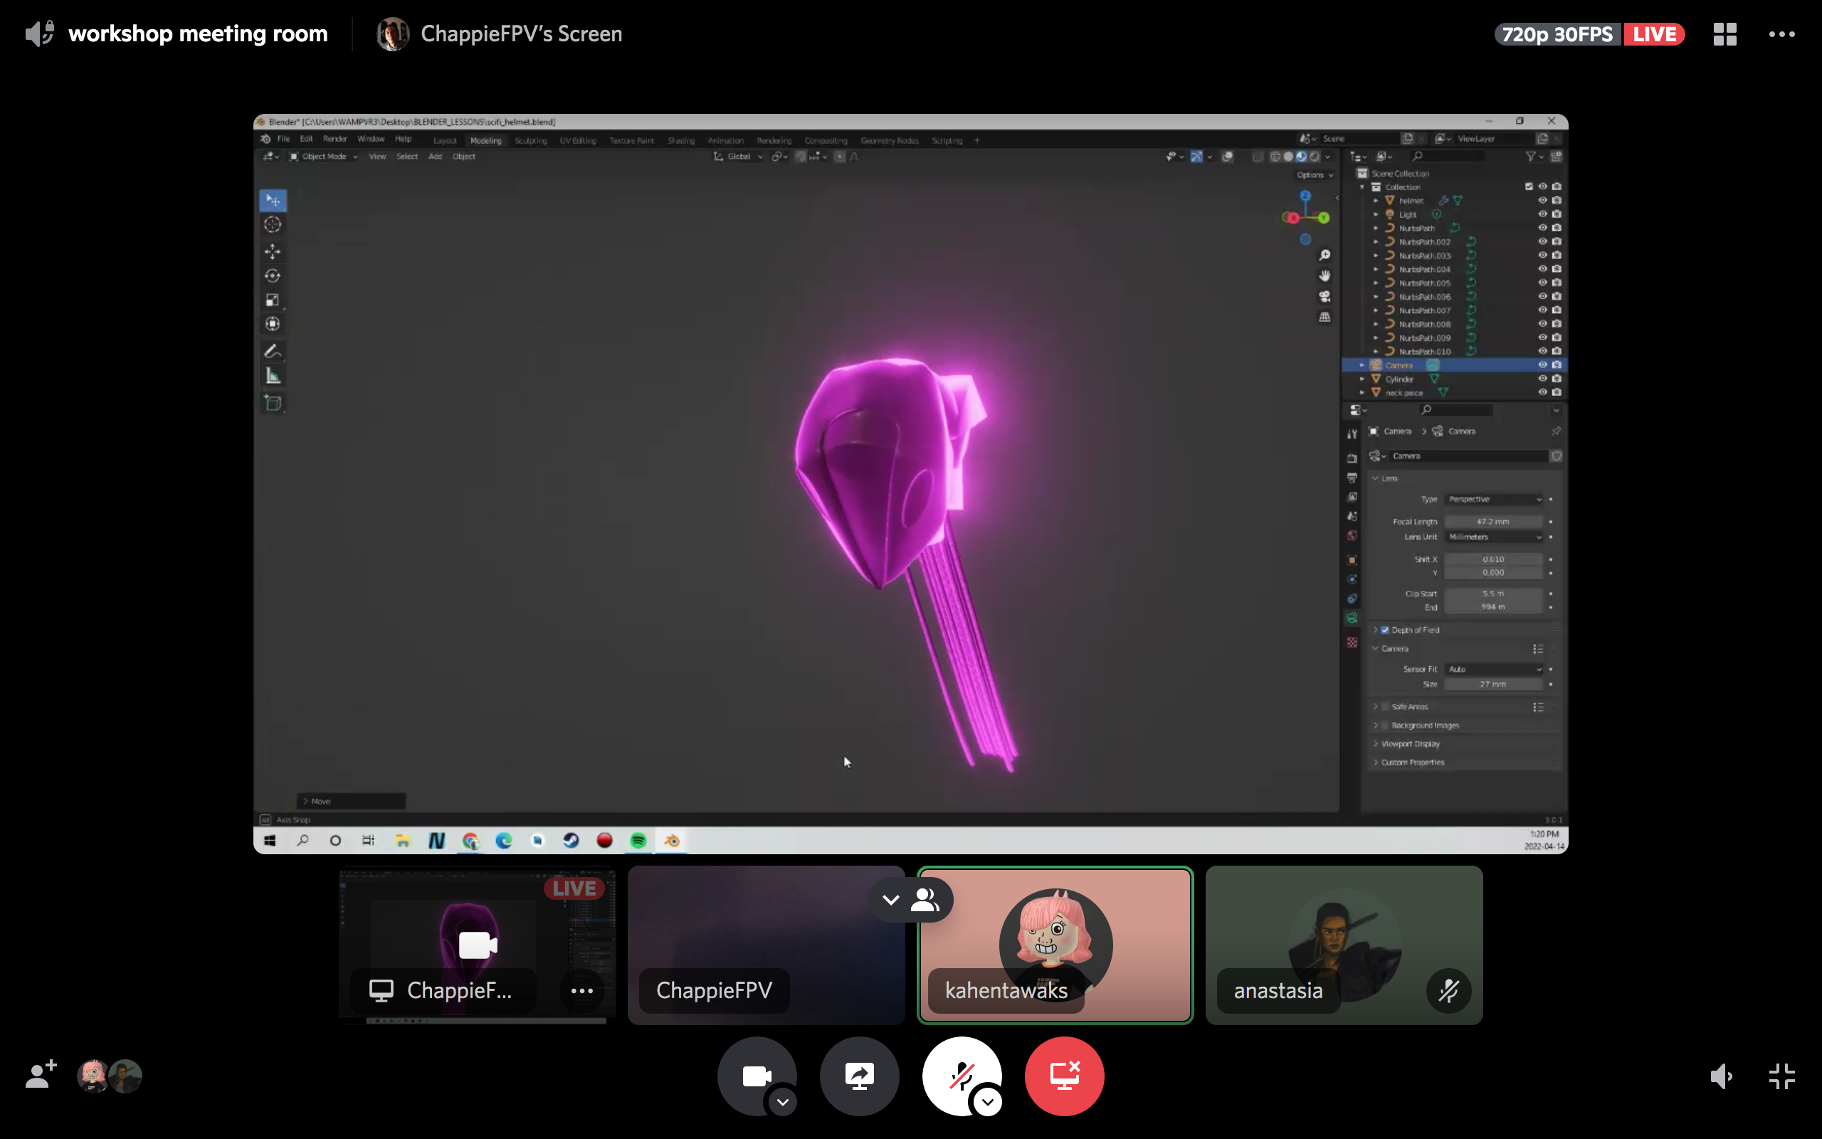Toggle eye visibility for Cylinder object

click(1542, 379)
